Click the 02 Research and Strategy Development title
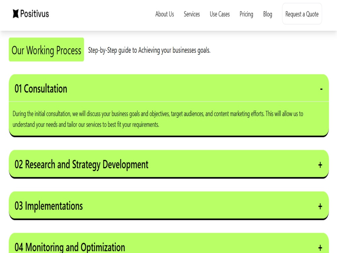 click(x=81, y=165)
